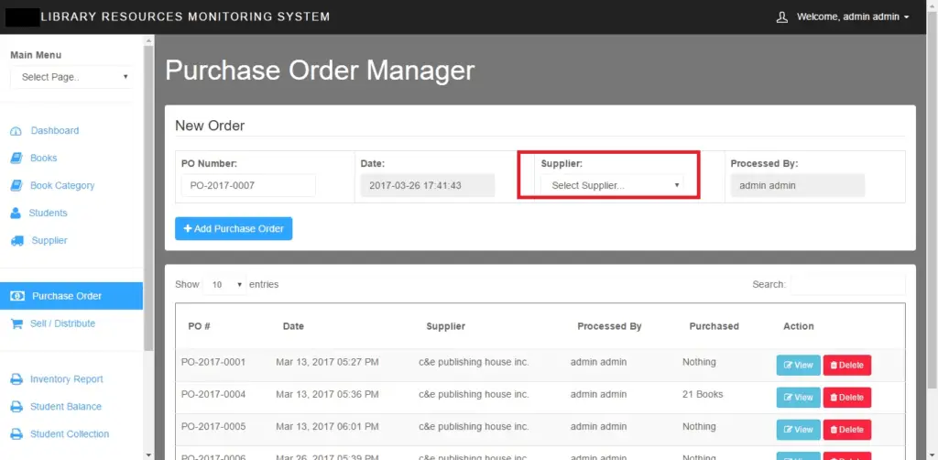Click the PO Number input field
The image size is (938, 460).
[x=248, y=185]
